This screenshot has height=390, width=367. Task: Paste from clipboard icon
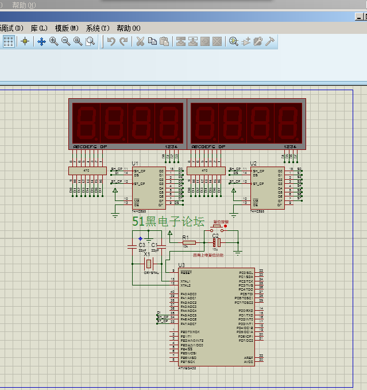164,41
